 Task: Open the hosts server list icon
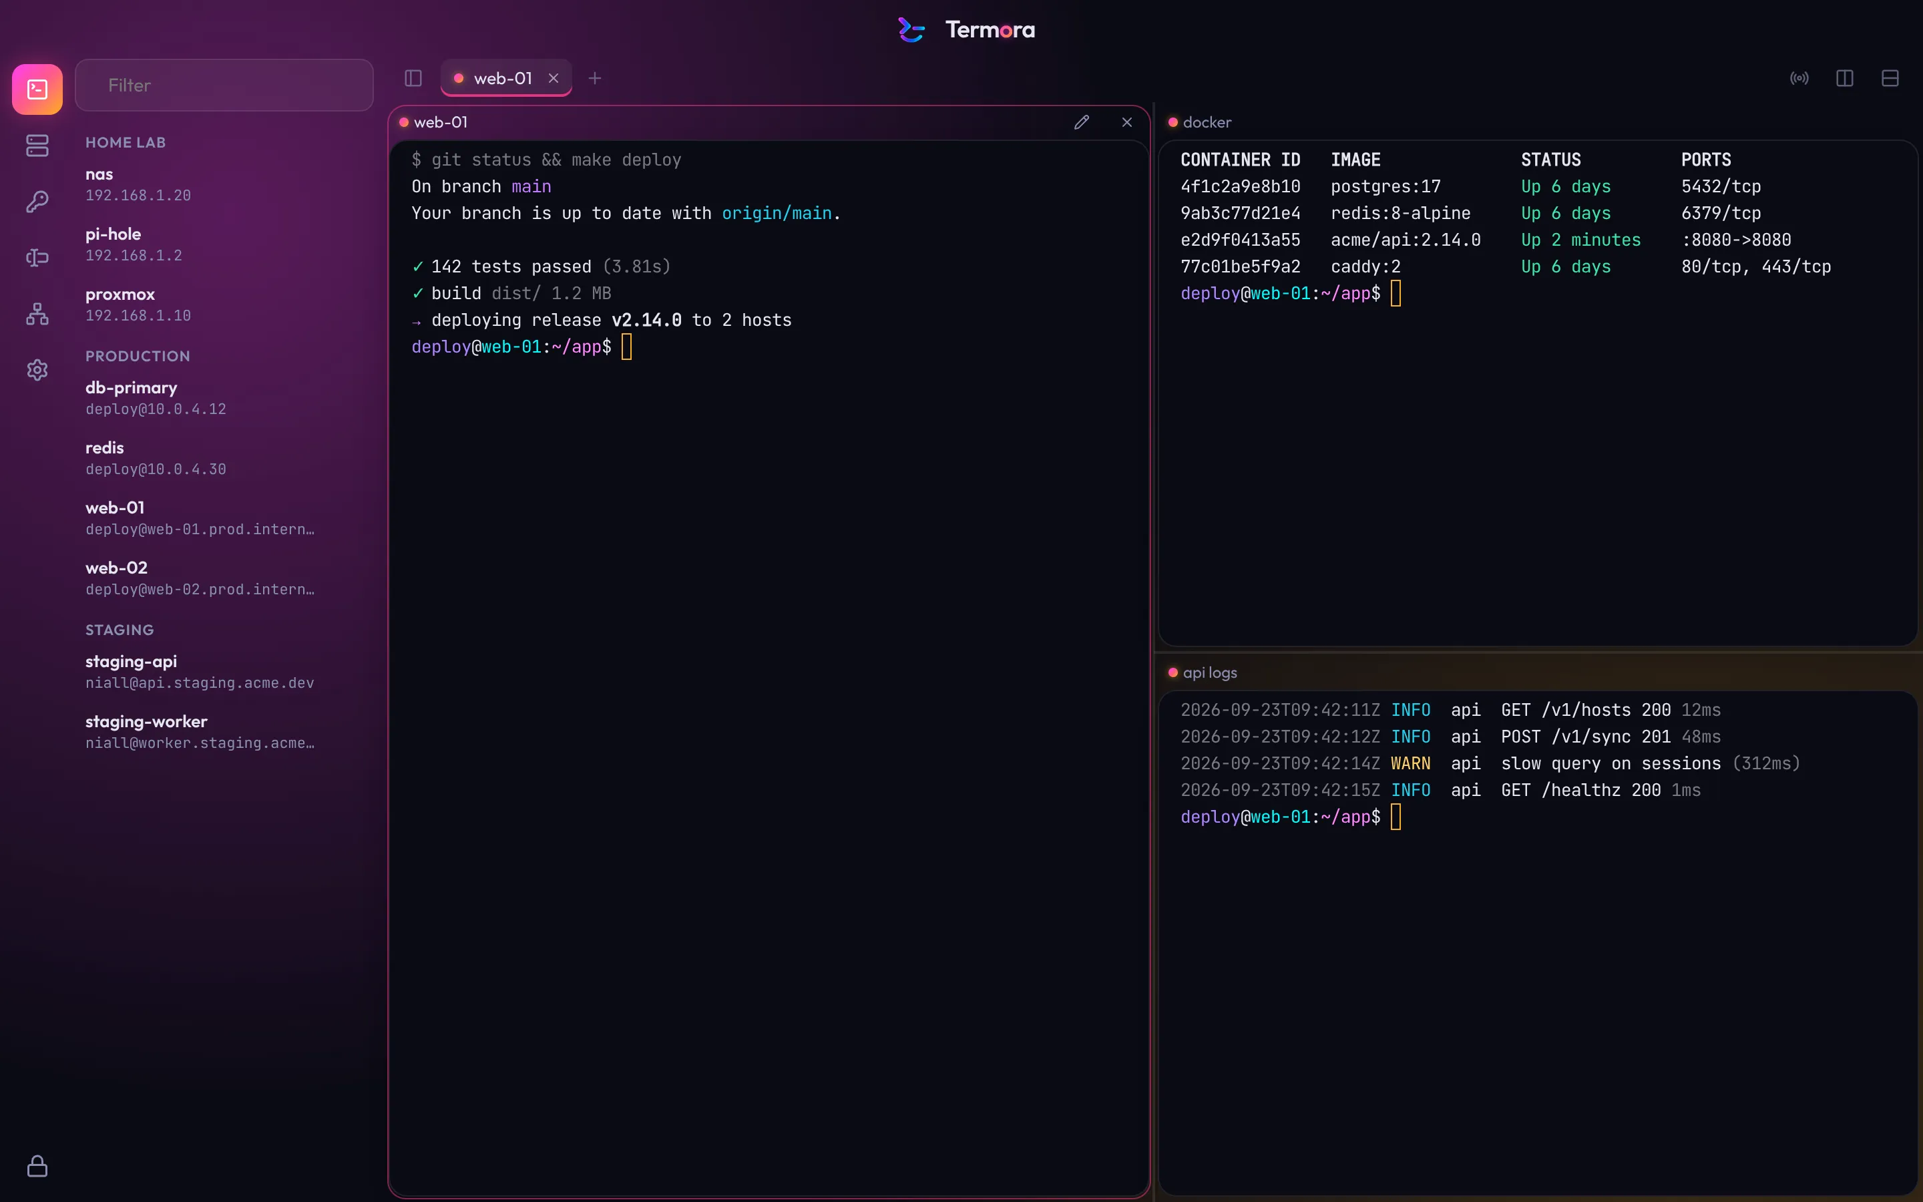[37, 146]
